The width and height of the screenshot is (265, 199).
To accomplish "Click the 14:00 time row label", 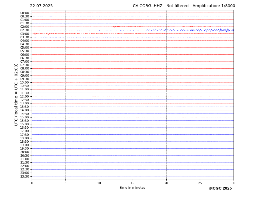I will click(25, 110).
